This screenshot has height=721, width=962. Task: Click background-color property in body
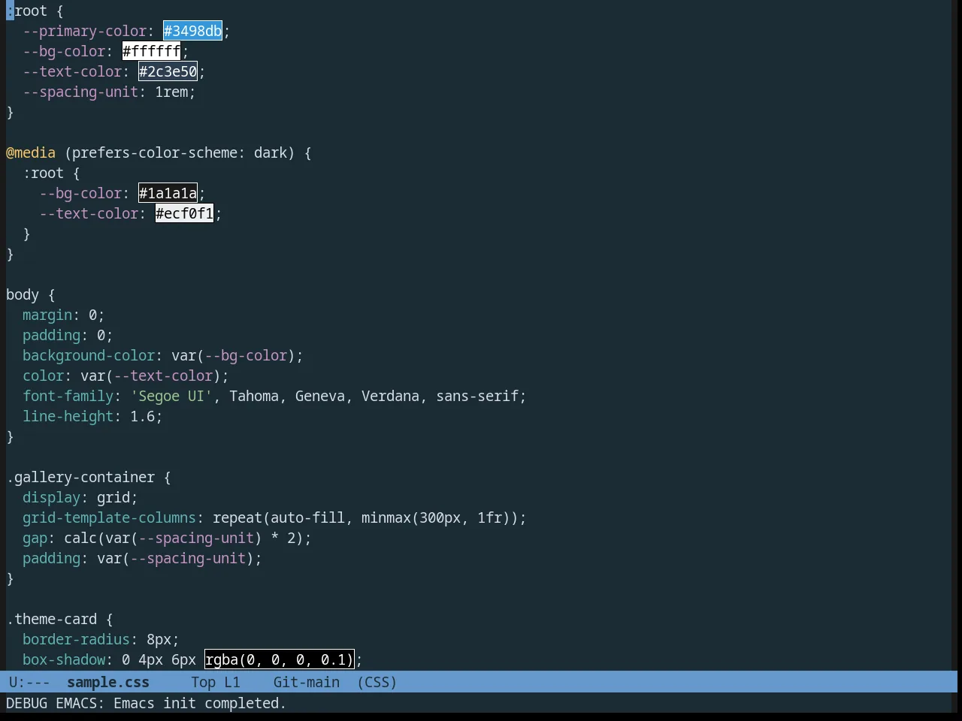(89, 355)
